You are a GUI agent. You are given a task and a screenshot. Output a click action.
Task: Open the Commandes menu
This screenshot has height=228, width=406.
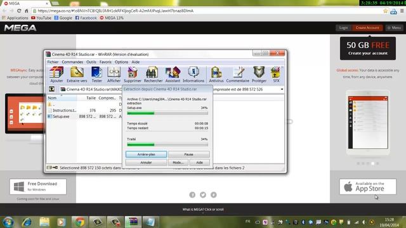coord(72,62)
